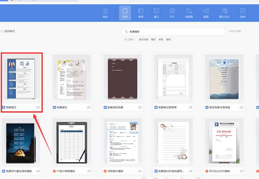
Task: Select the 文字 document category icon
Action: click(x=125, y=13)
